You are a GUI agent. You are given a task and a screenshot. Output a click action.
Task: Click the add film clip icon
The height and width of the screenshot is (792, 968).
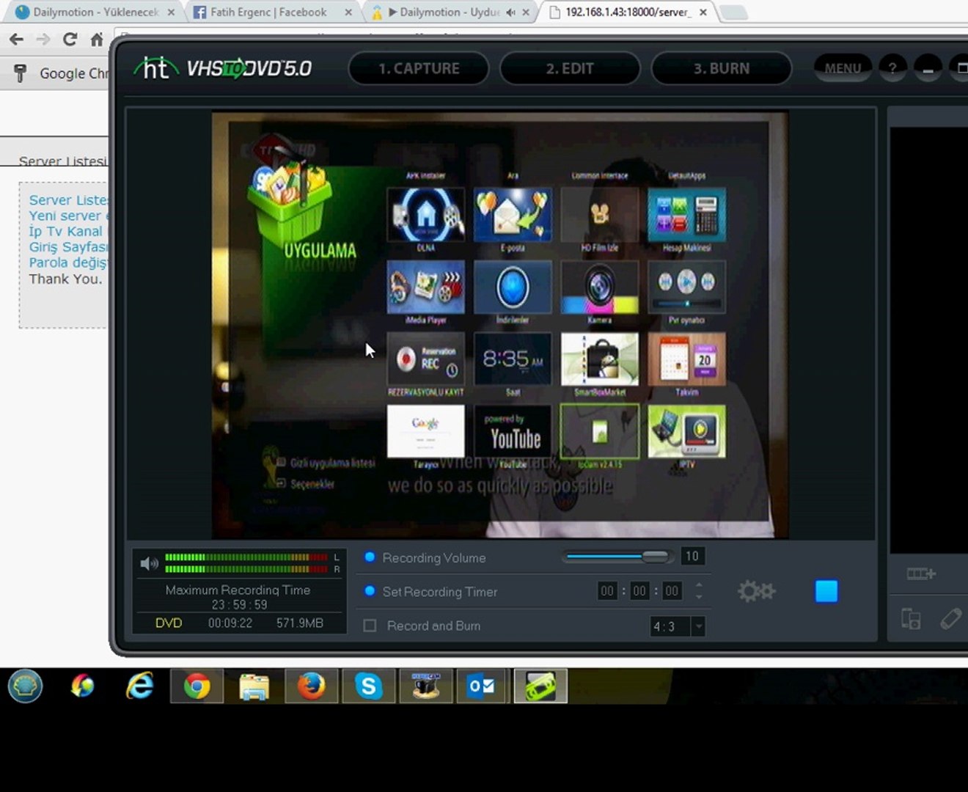921,573
